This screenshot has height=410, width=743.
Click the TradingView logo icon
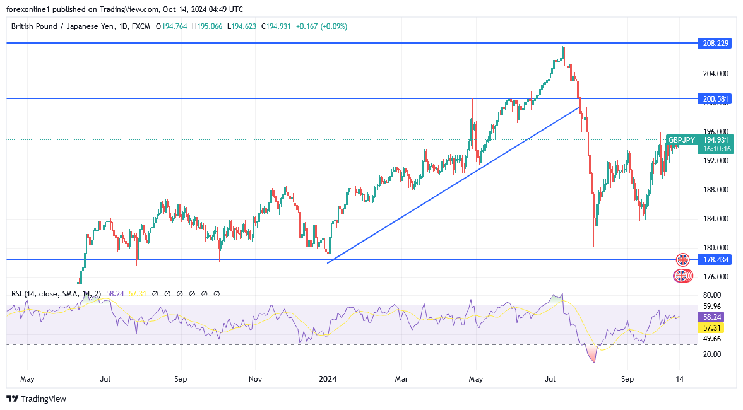pyautogui.click(x=12, y=399)
